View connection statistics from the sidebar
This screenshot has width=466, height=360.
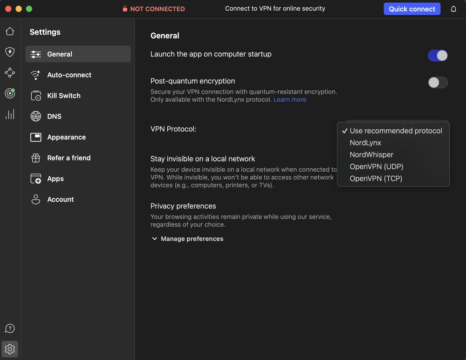pyautogui.click(x=10, y=114)
